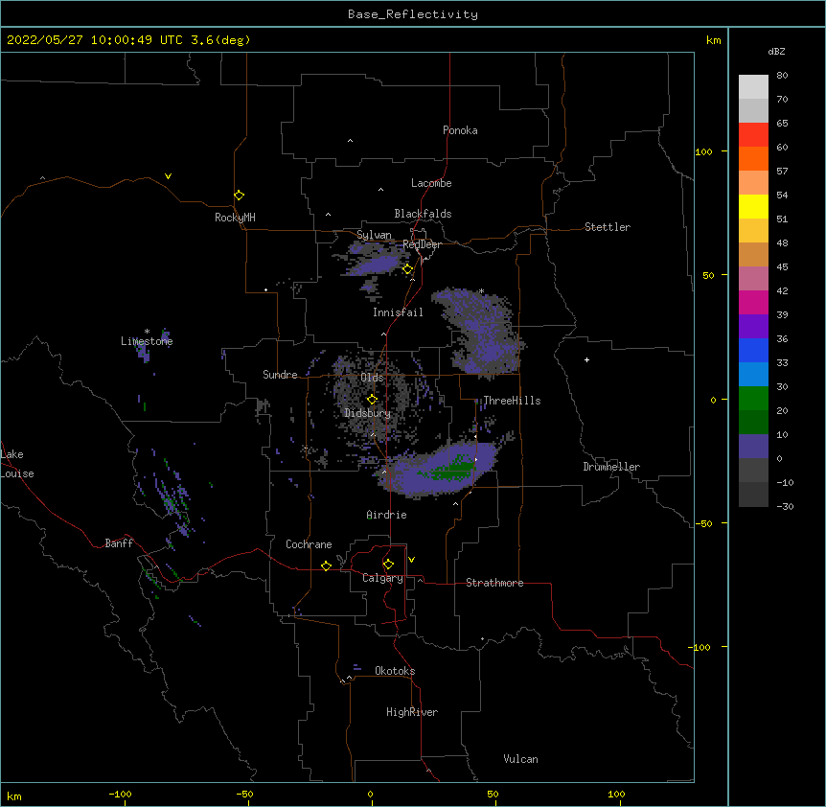The width and height of the screenshot is (826, 807).
Task: Select the green 30 dBZ legend swatch
Action: (753, 399)
